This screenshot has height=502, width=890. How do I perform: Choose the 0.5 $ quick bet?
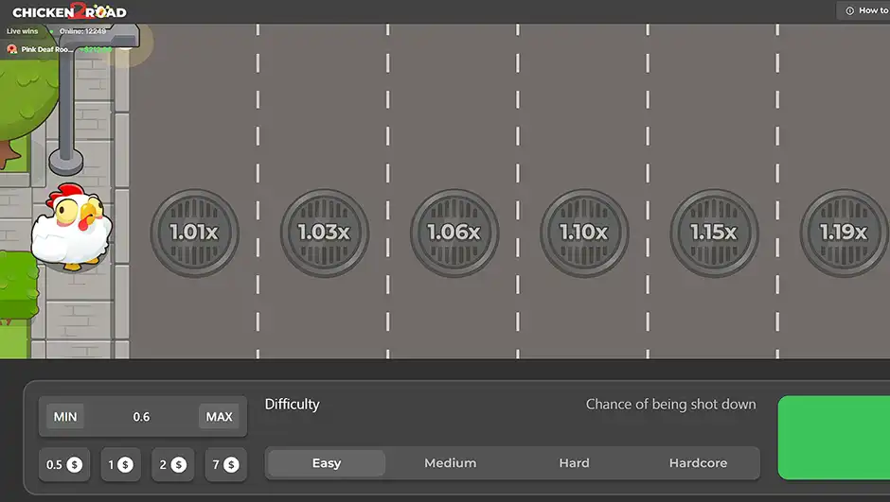point(64,464)
